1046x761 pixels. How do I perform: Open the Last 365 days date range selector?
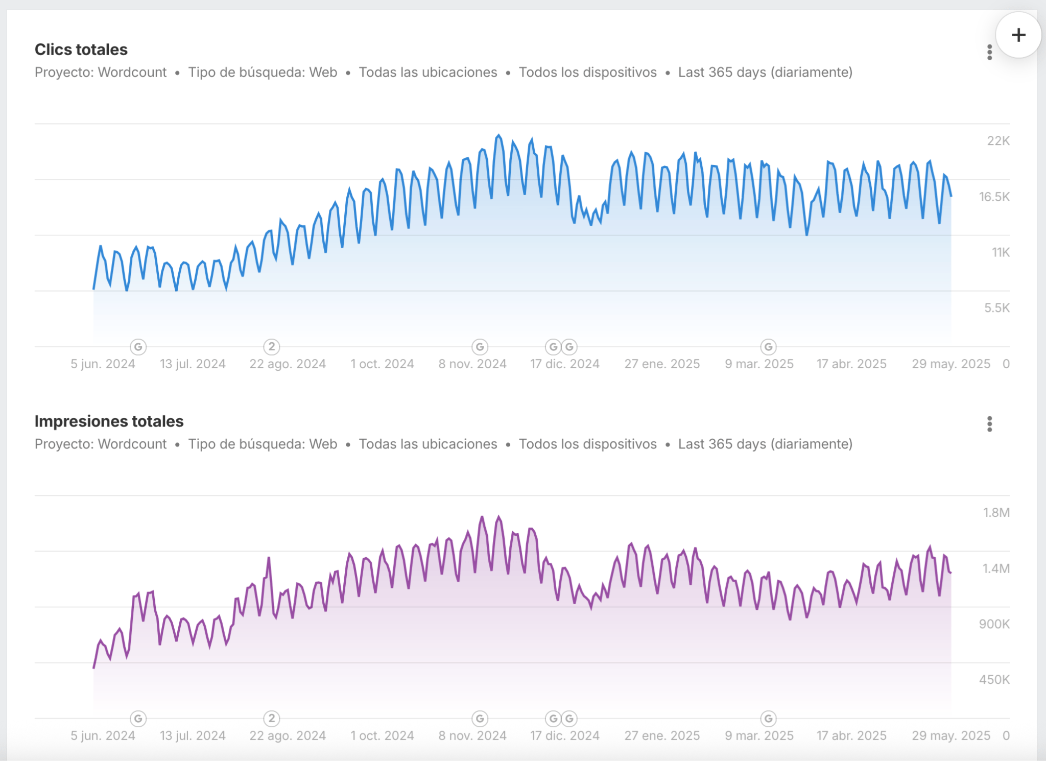[765, 73]
